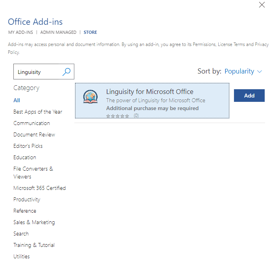Click the search magnifier icon
The width and height of the screenshot is (269, 263).
(66, 72)
